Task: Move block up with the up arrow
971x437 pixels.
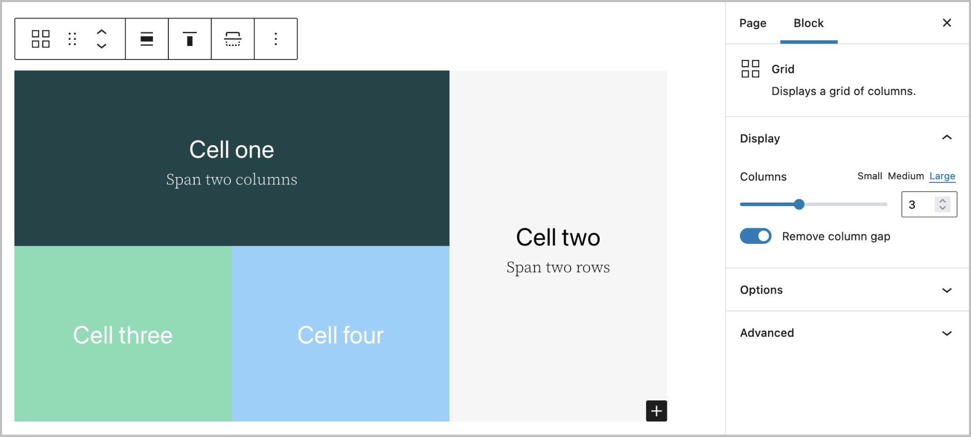Action: [102, 32]
